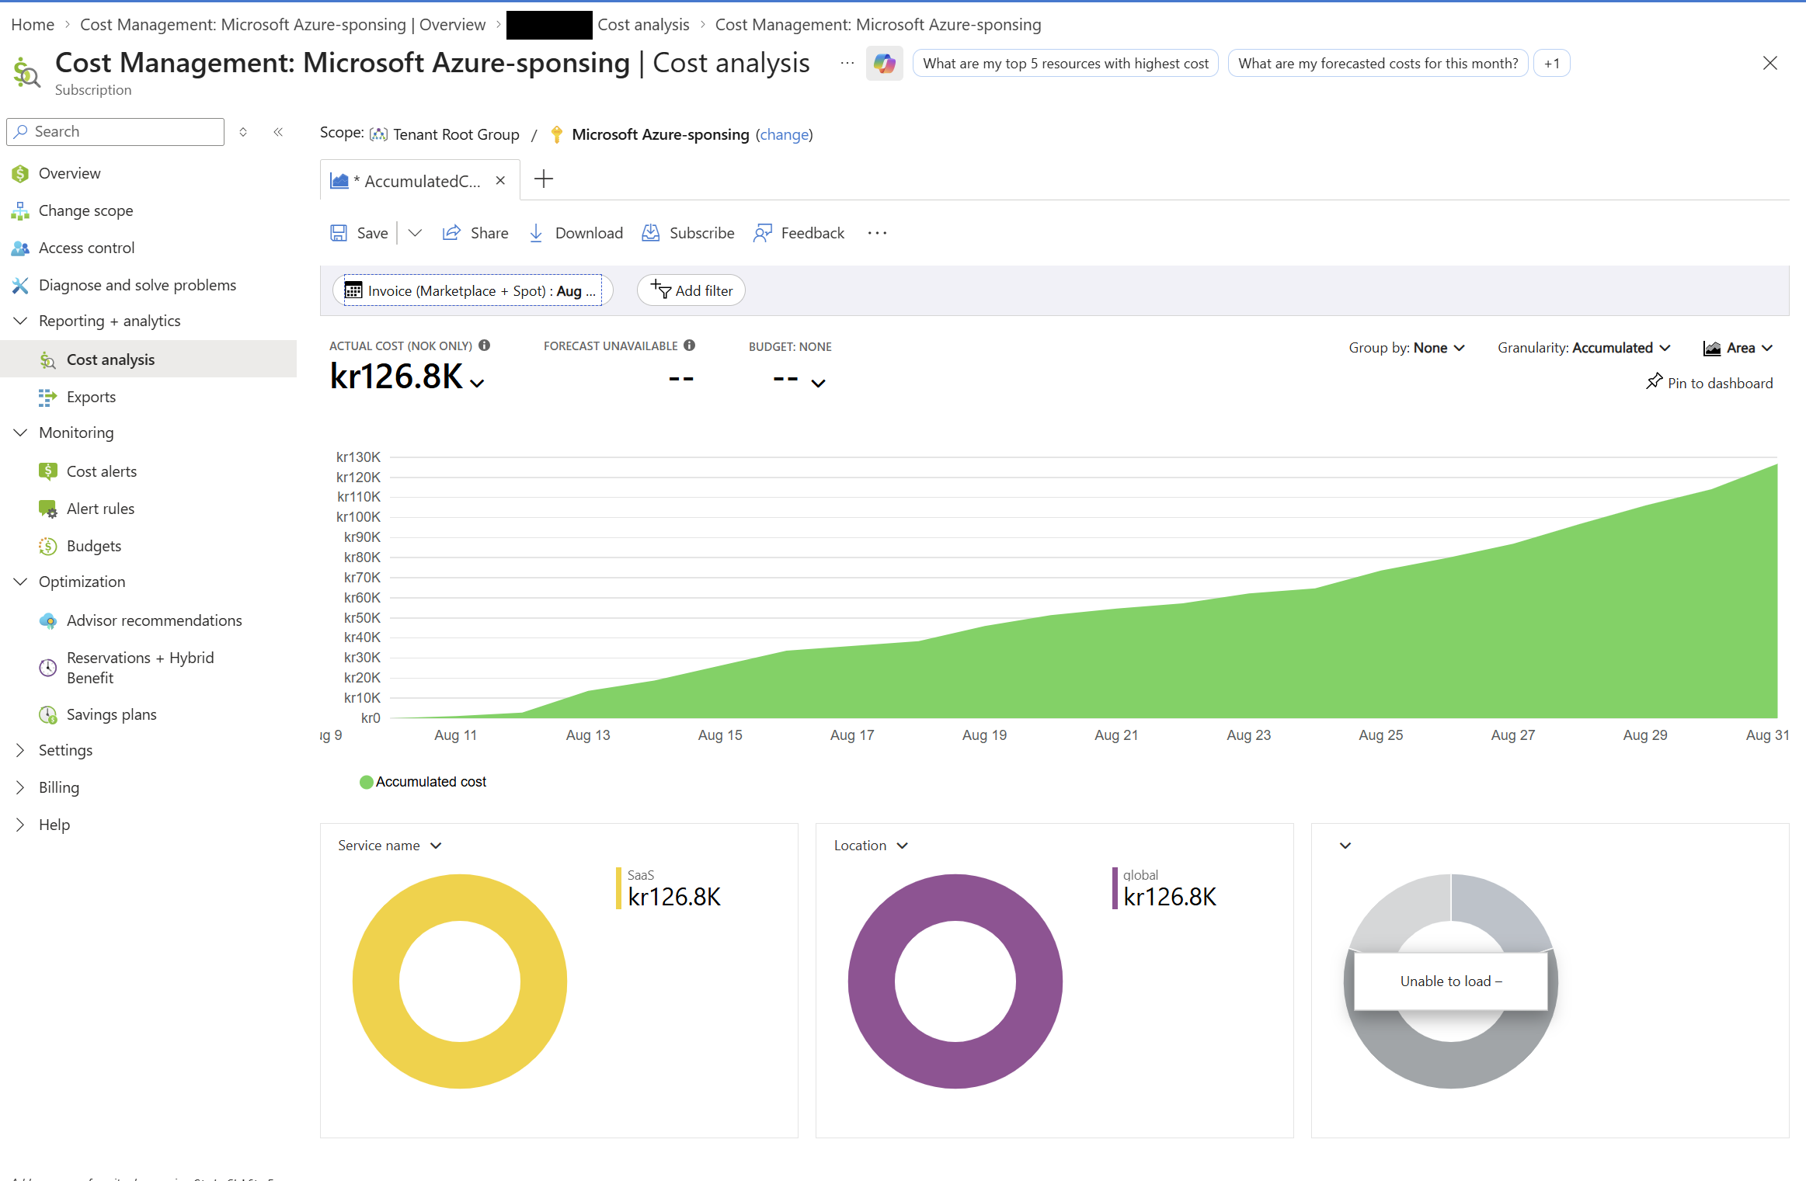Click the Share toolbar button
This screenshot has height=1181, width=1806.
coord(475,233)
